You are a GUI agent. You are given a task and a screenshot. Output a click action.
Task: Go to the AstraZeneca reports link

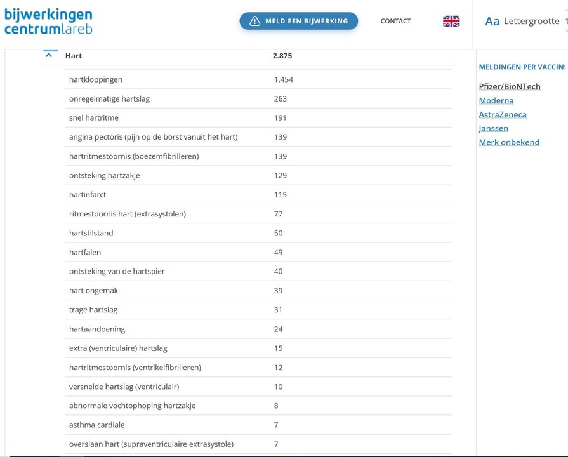tap(503, 114)
